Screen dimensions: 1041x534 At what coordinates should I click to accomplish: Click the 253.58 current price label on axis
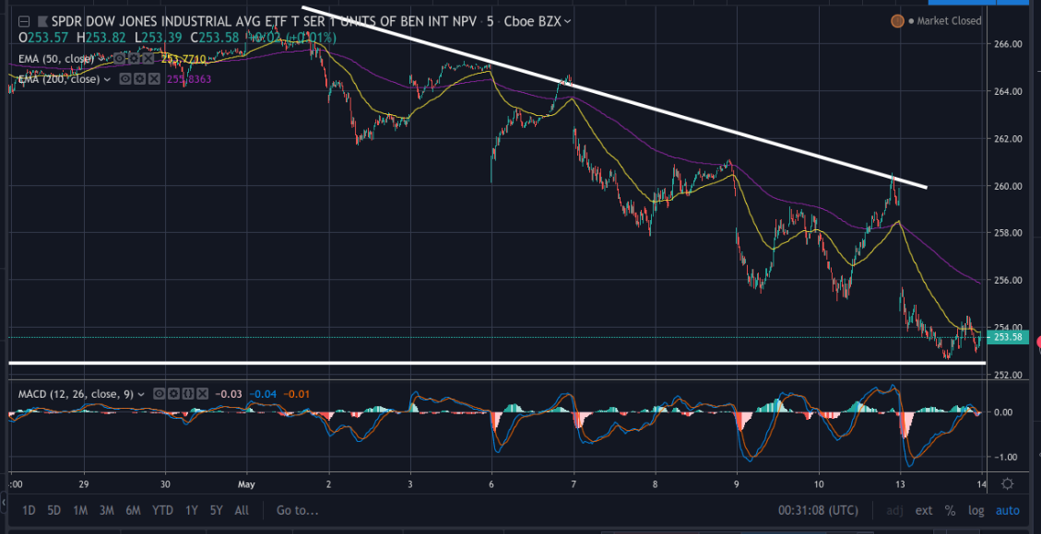point(1009,337)
